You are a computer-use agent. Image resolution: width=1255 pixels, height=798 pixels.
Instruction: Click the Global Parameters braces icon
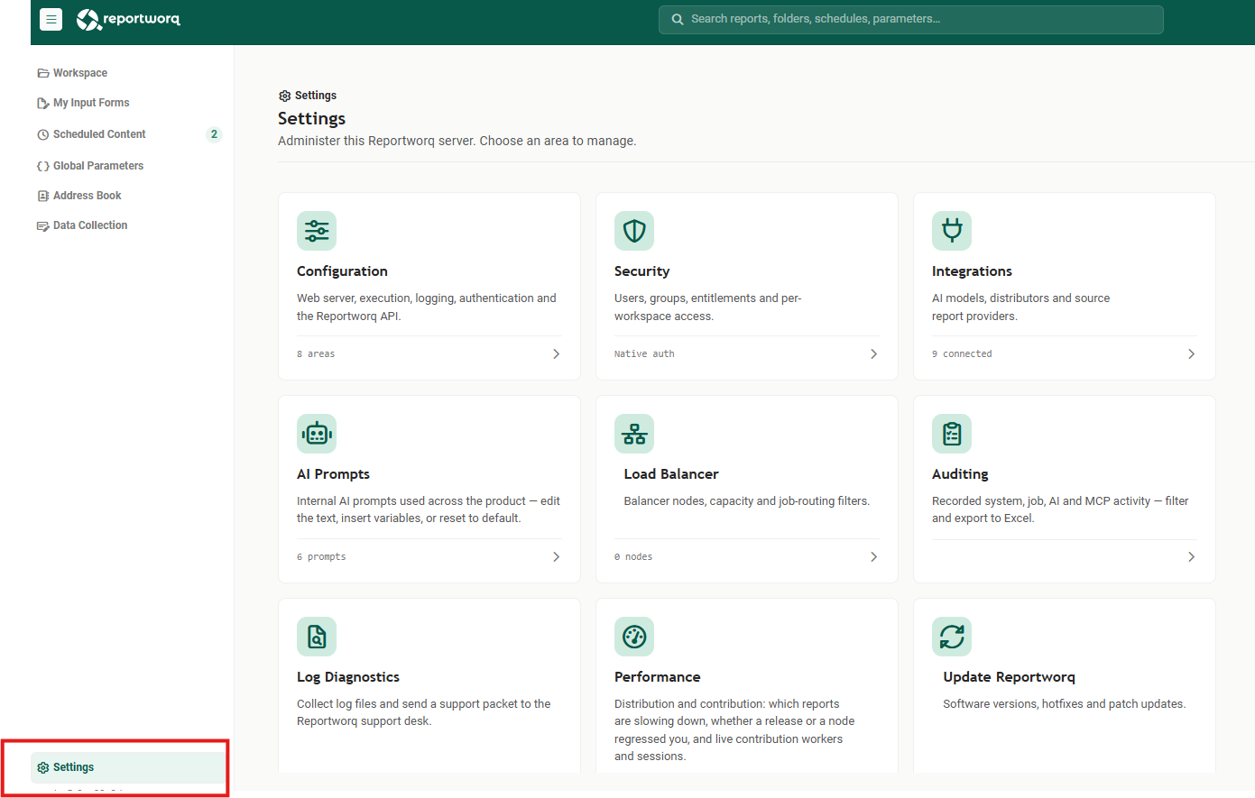click(x=42, y=166)
